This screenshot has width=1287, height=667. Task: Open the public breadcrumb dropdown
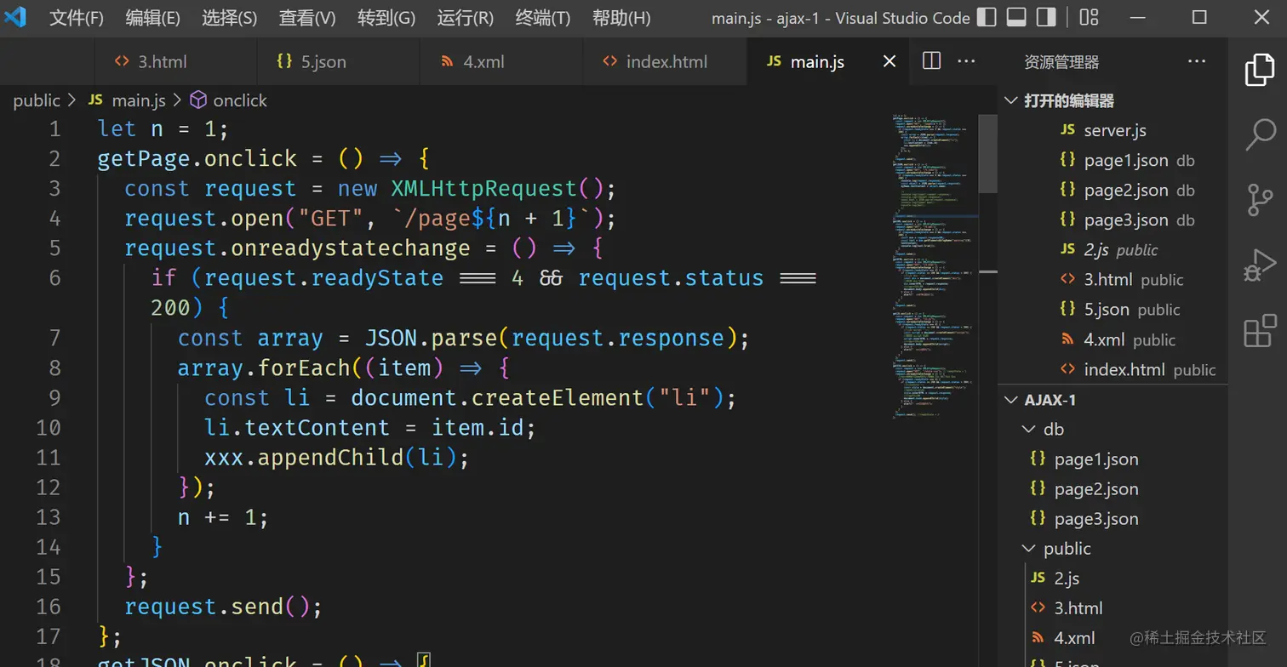pyautogui.click(x=37, y=100)
